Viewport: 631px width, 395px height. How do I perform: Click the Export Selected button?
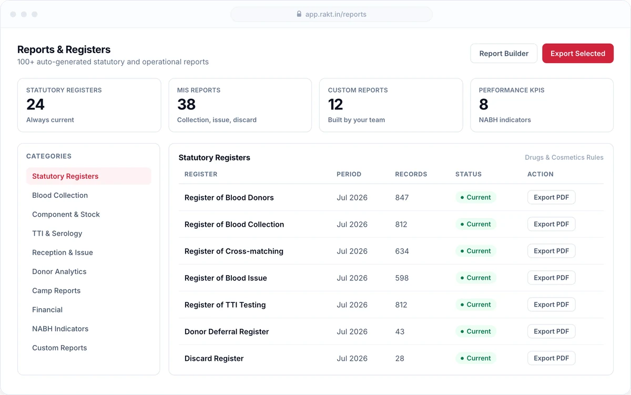(577, 53)
